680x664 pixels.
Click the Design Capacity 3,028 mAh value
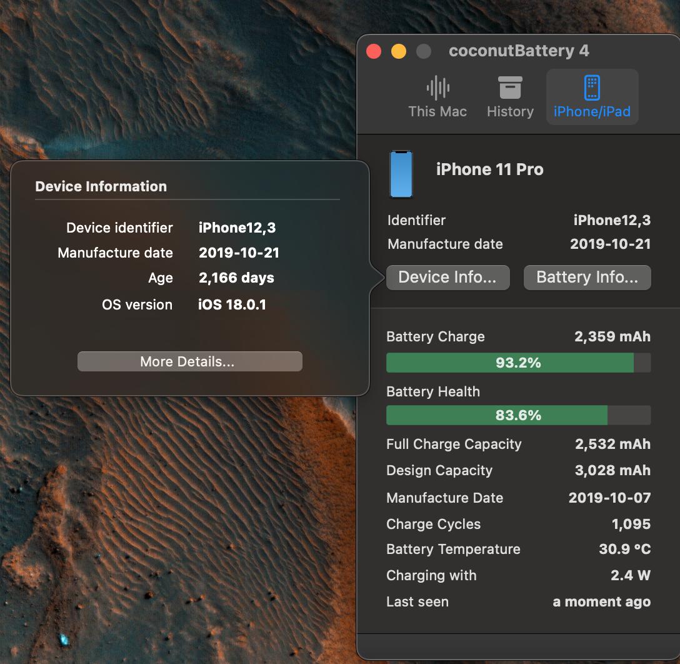coord(612,470)
